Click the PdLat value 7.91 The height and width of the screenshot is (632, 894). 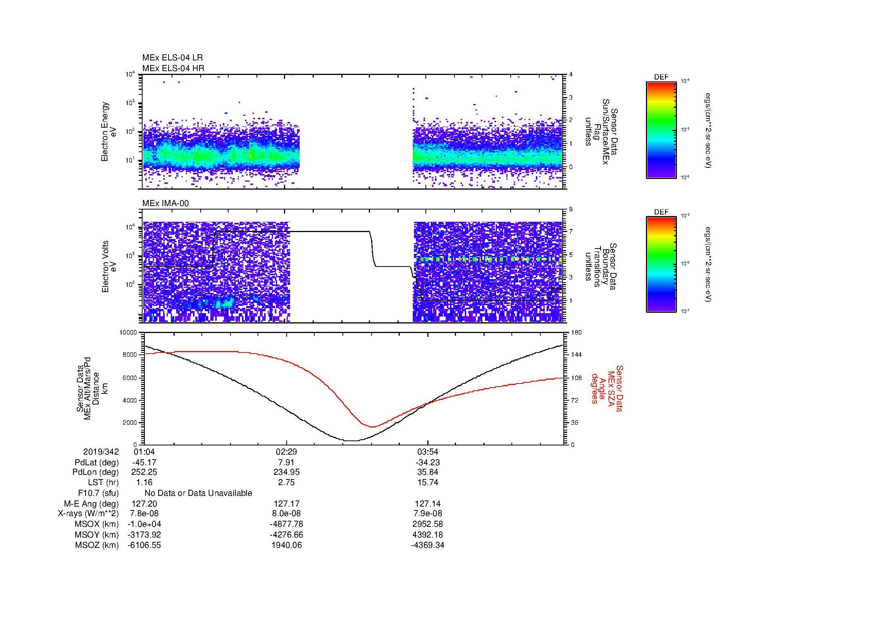286,462
